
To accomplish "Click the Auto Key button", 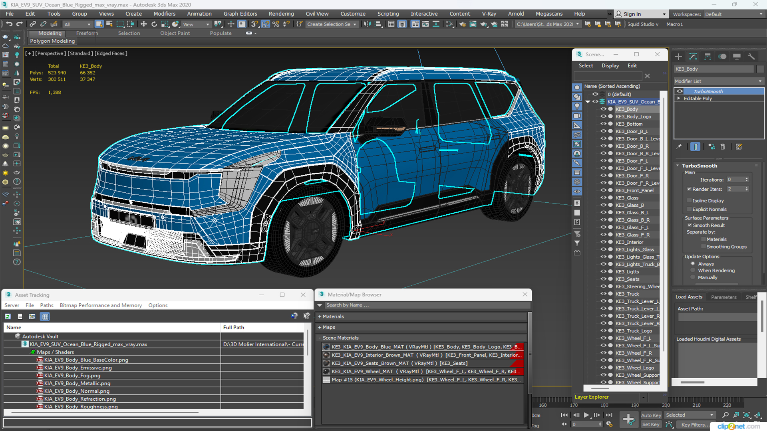I will pos(651,415).
